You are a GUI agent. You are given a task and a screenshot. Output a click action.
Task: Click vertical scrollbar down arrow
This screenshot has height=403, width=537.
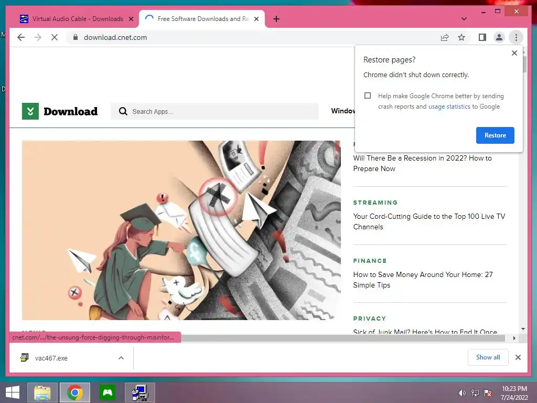tap(523, 330)
